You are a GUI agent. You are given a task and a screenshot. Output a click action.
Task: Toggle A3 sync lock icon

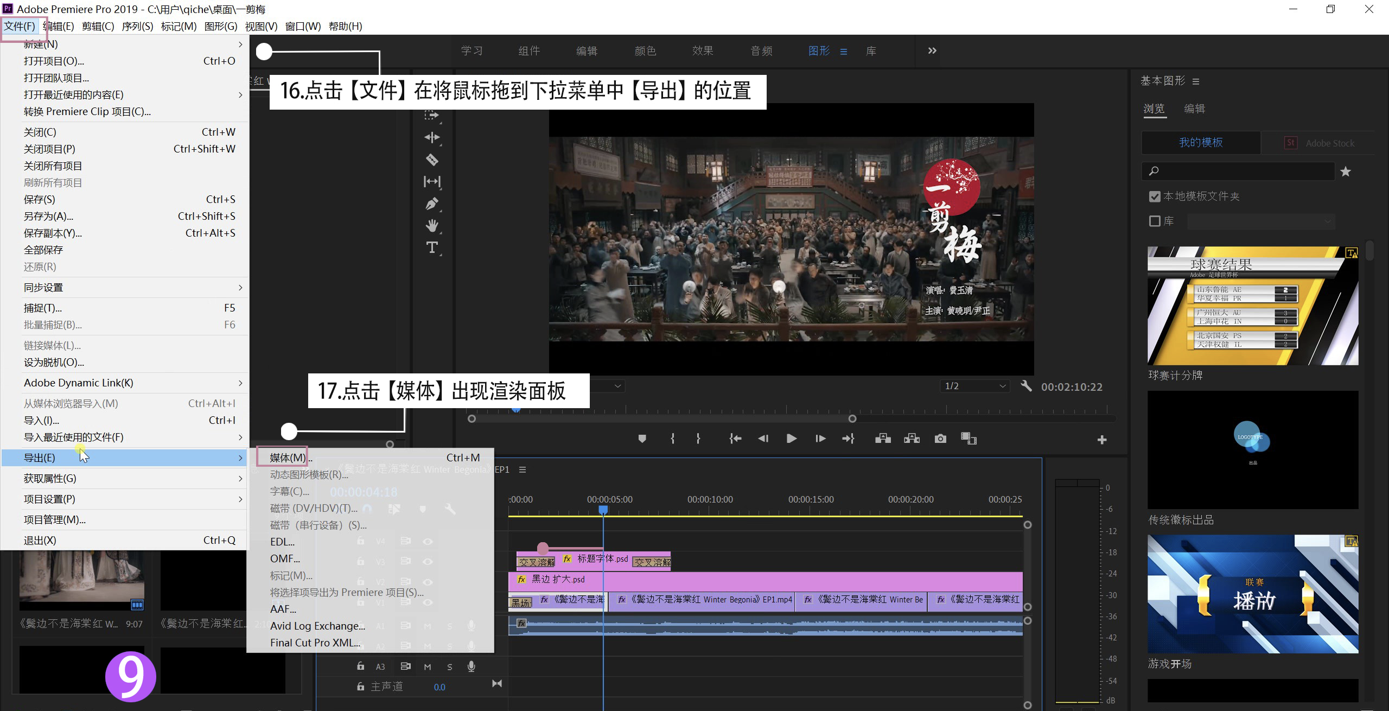(405, 666)
